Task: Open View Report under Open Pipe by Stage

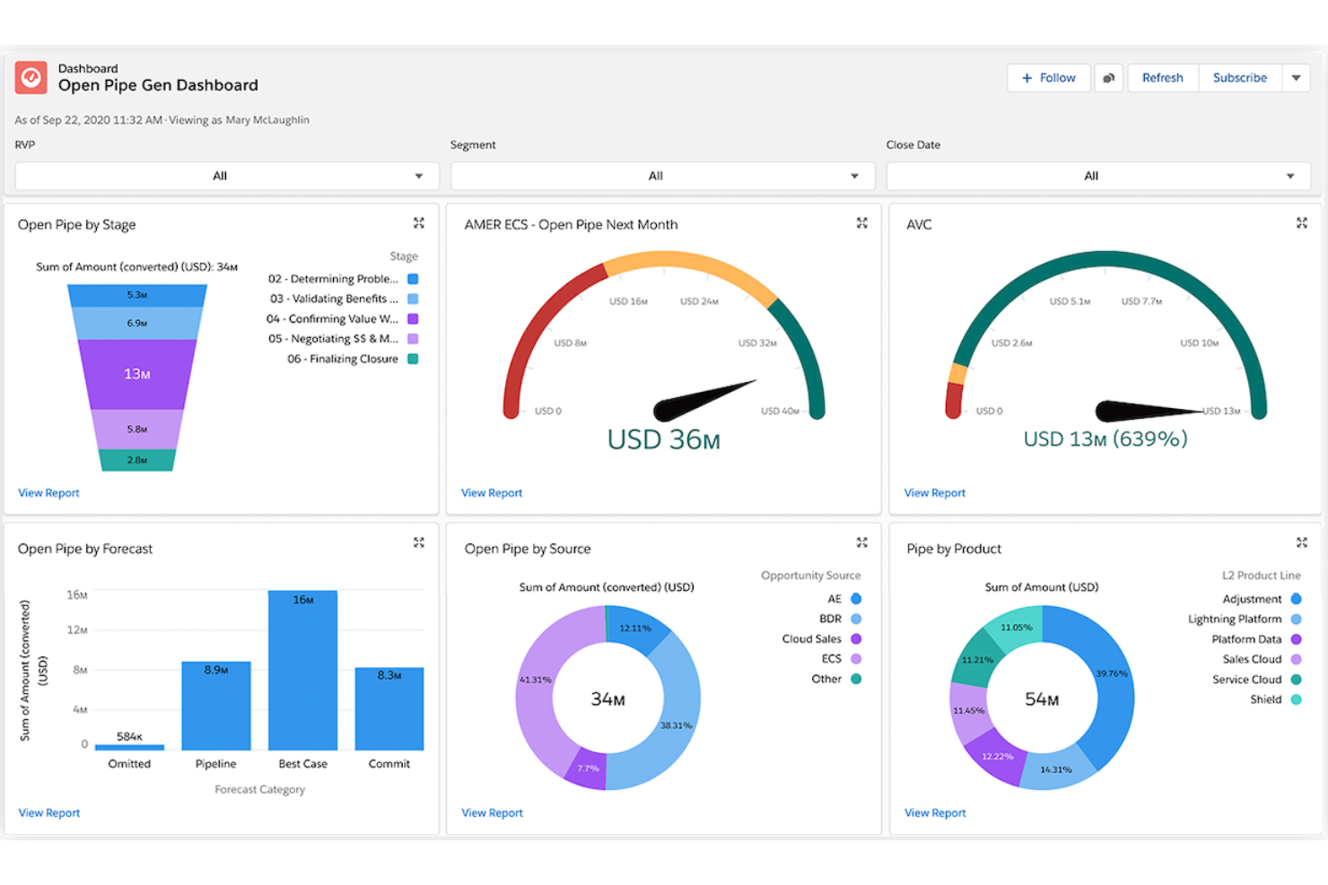Action: click(48, 492)
